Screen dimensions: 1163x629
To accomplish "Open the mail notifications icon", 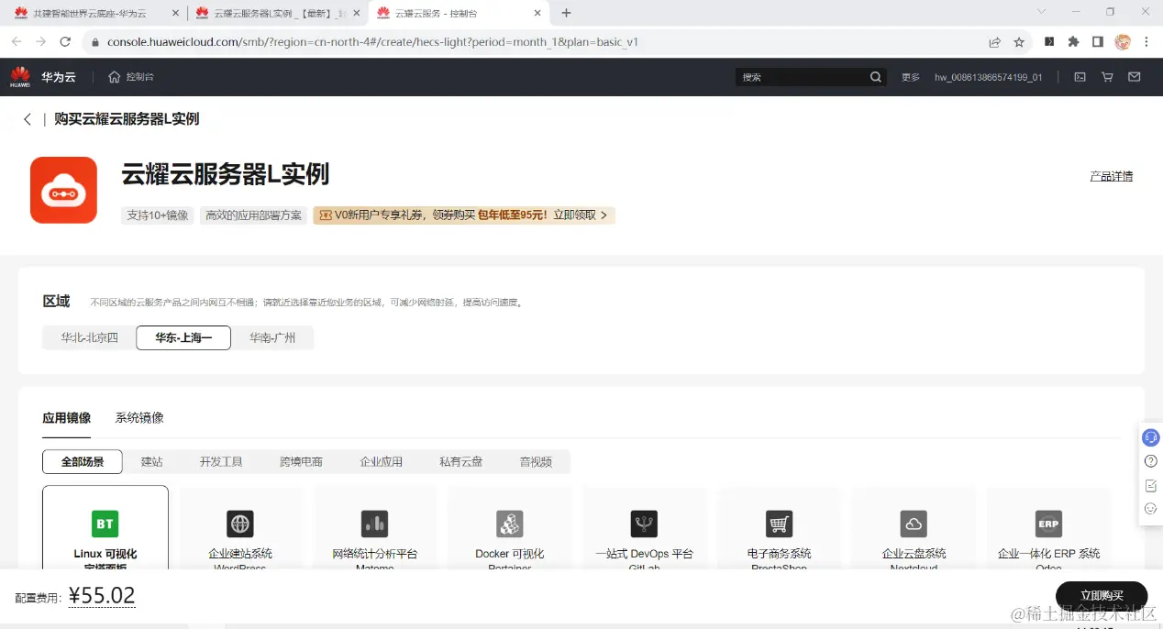I will [x=1135, y=77].
